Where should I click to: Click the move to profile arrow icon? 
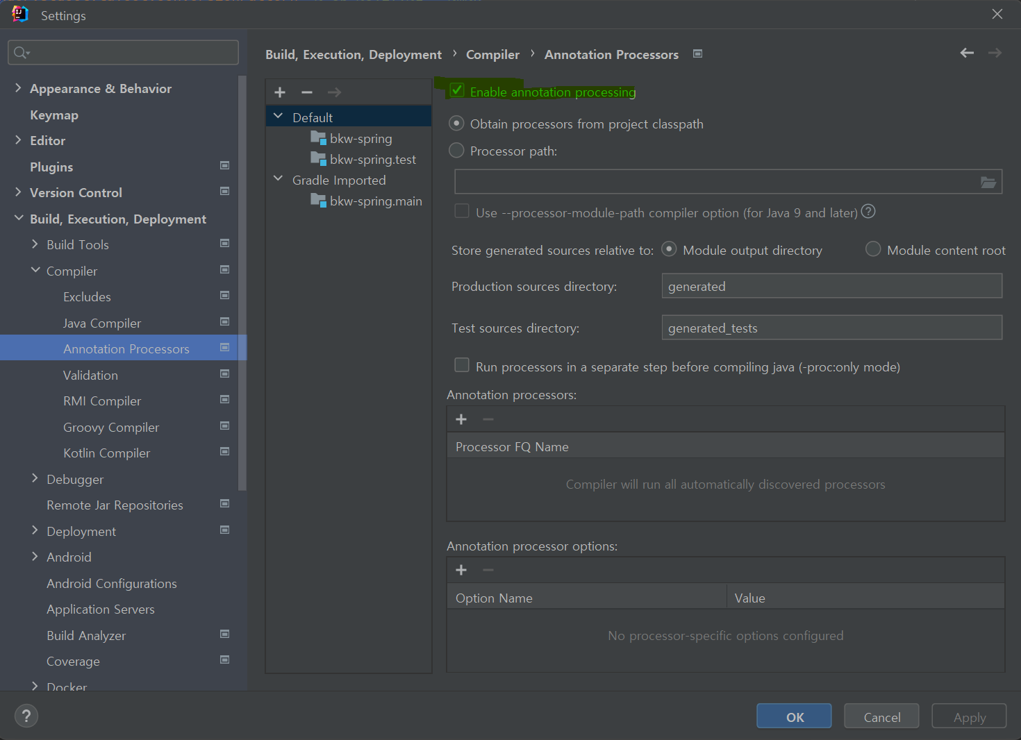click(334, 92)
